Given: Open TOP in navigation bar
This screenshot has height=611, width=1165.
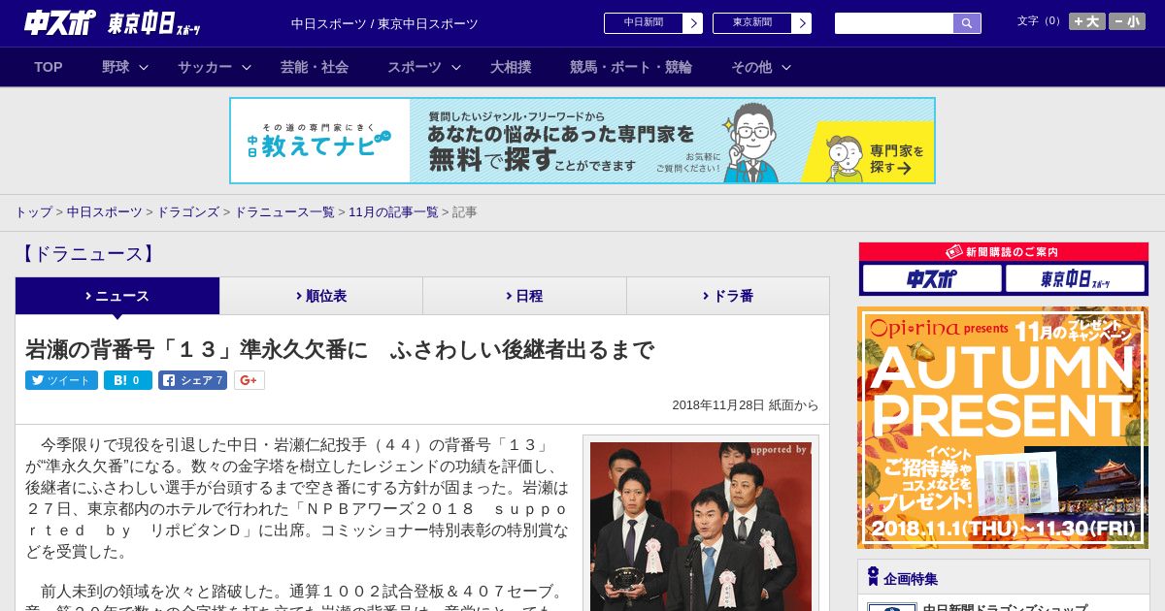Looking at the screenshot, I should coord(49,67).
